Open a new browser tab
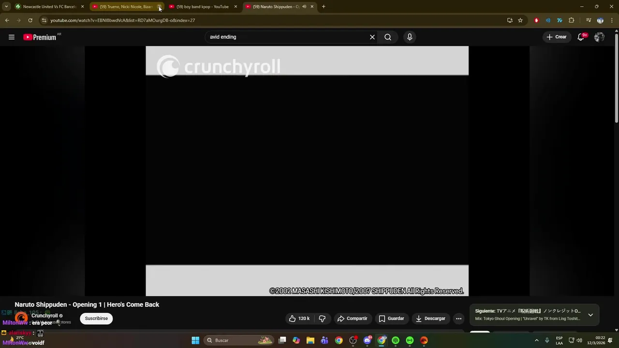 coord(324,7)
